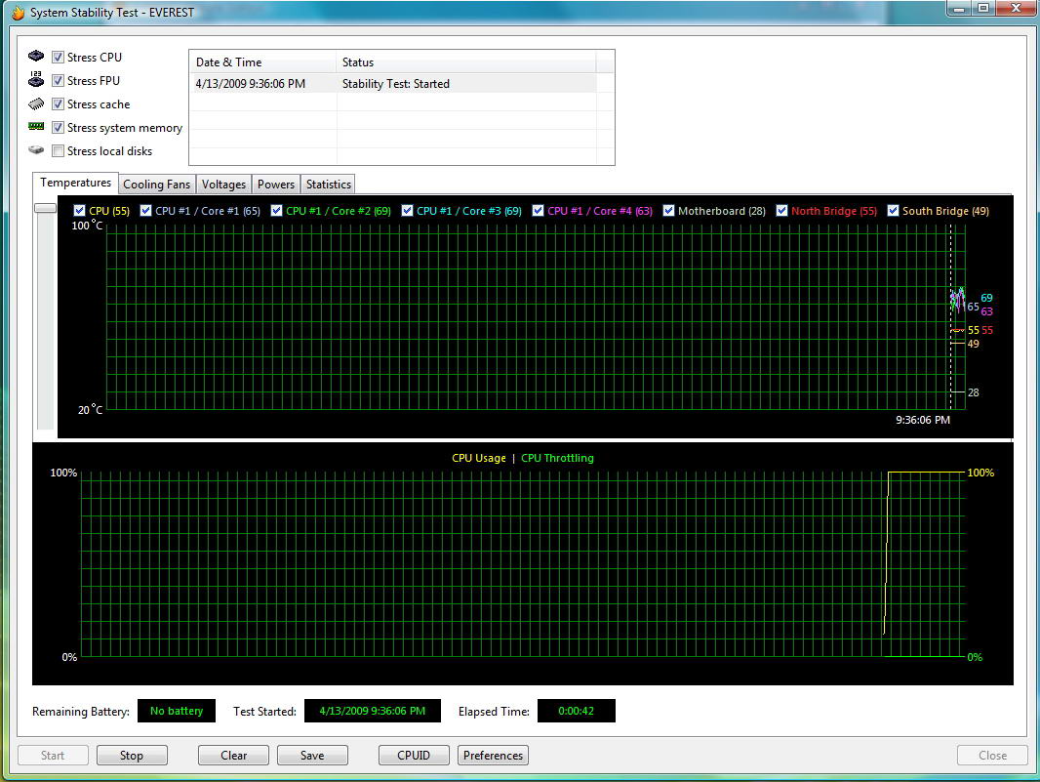
Task: Open the Powers tab
Action: [276, 185]
